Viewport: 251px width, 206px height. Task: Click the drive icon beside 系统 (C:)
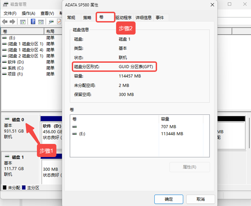[x=4, y=68]
